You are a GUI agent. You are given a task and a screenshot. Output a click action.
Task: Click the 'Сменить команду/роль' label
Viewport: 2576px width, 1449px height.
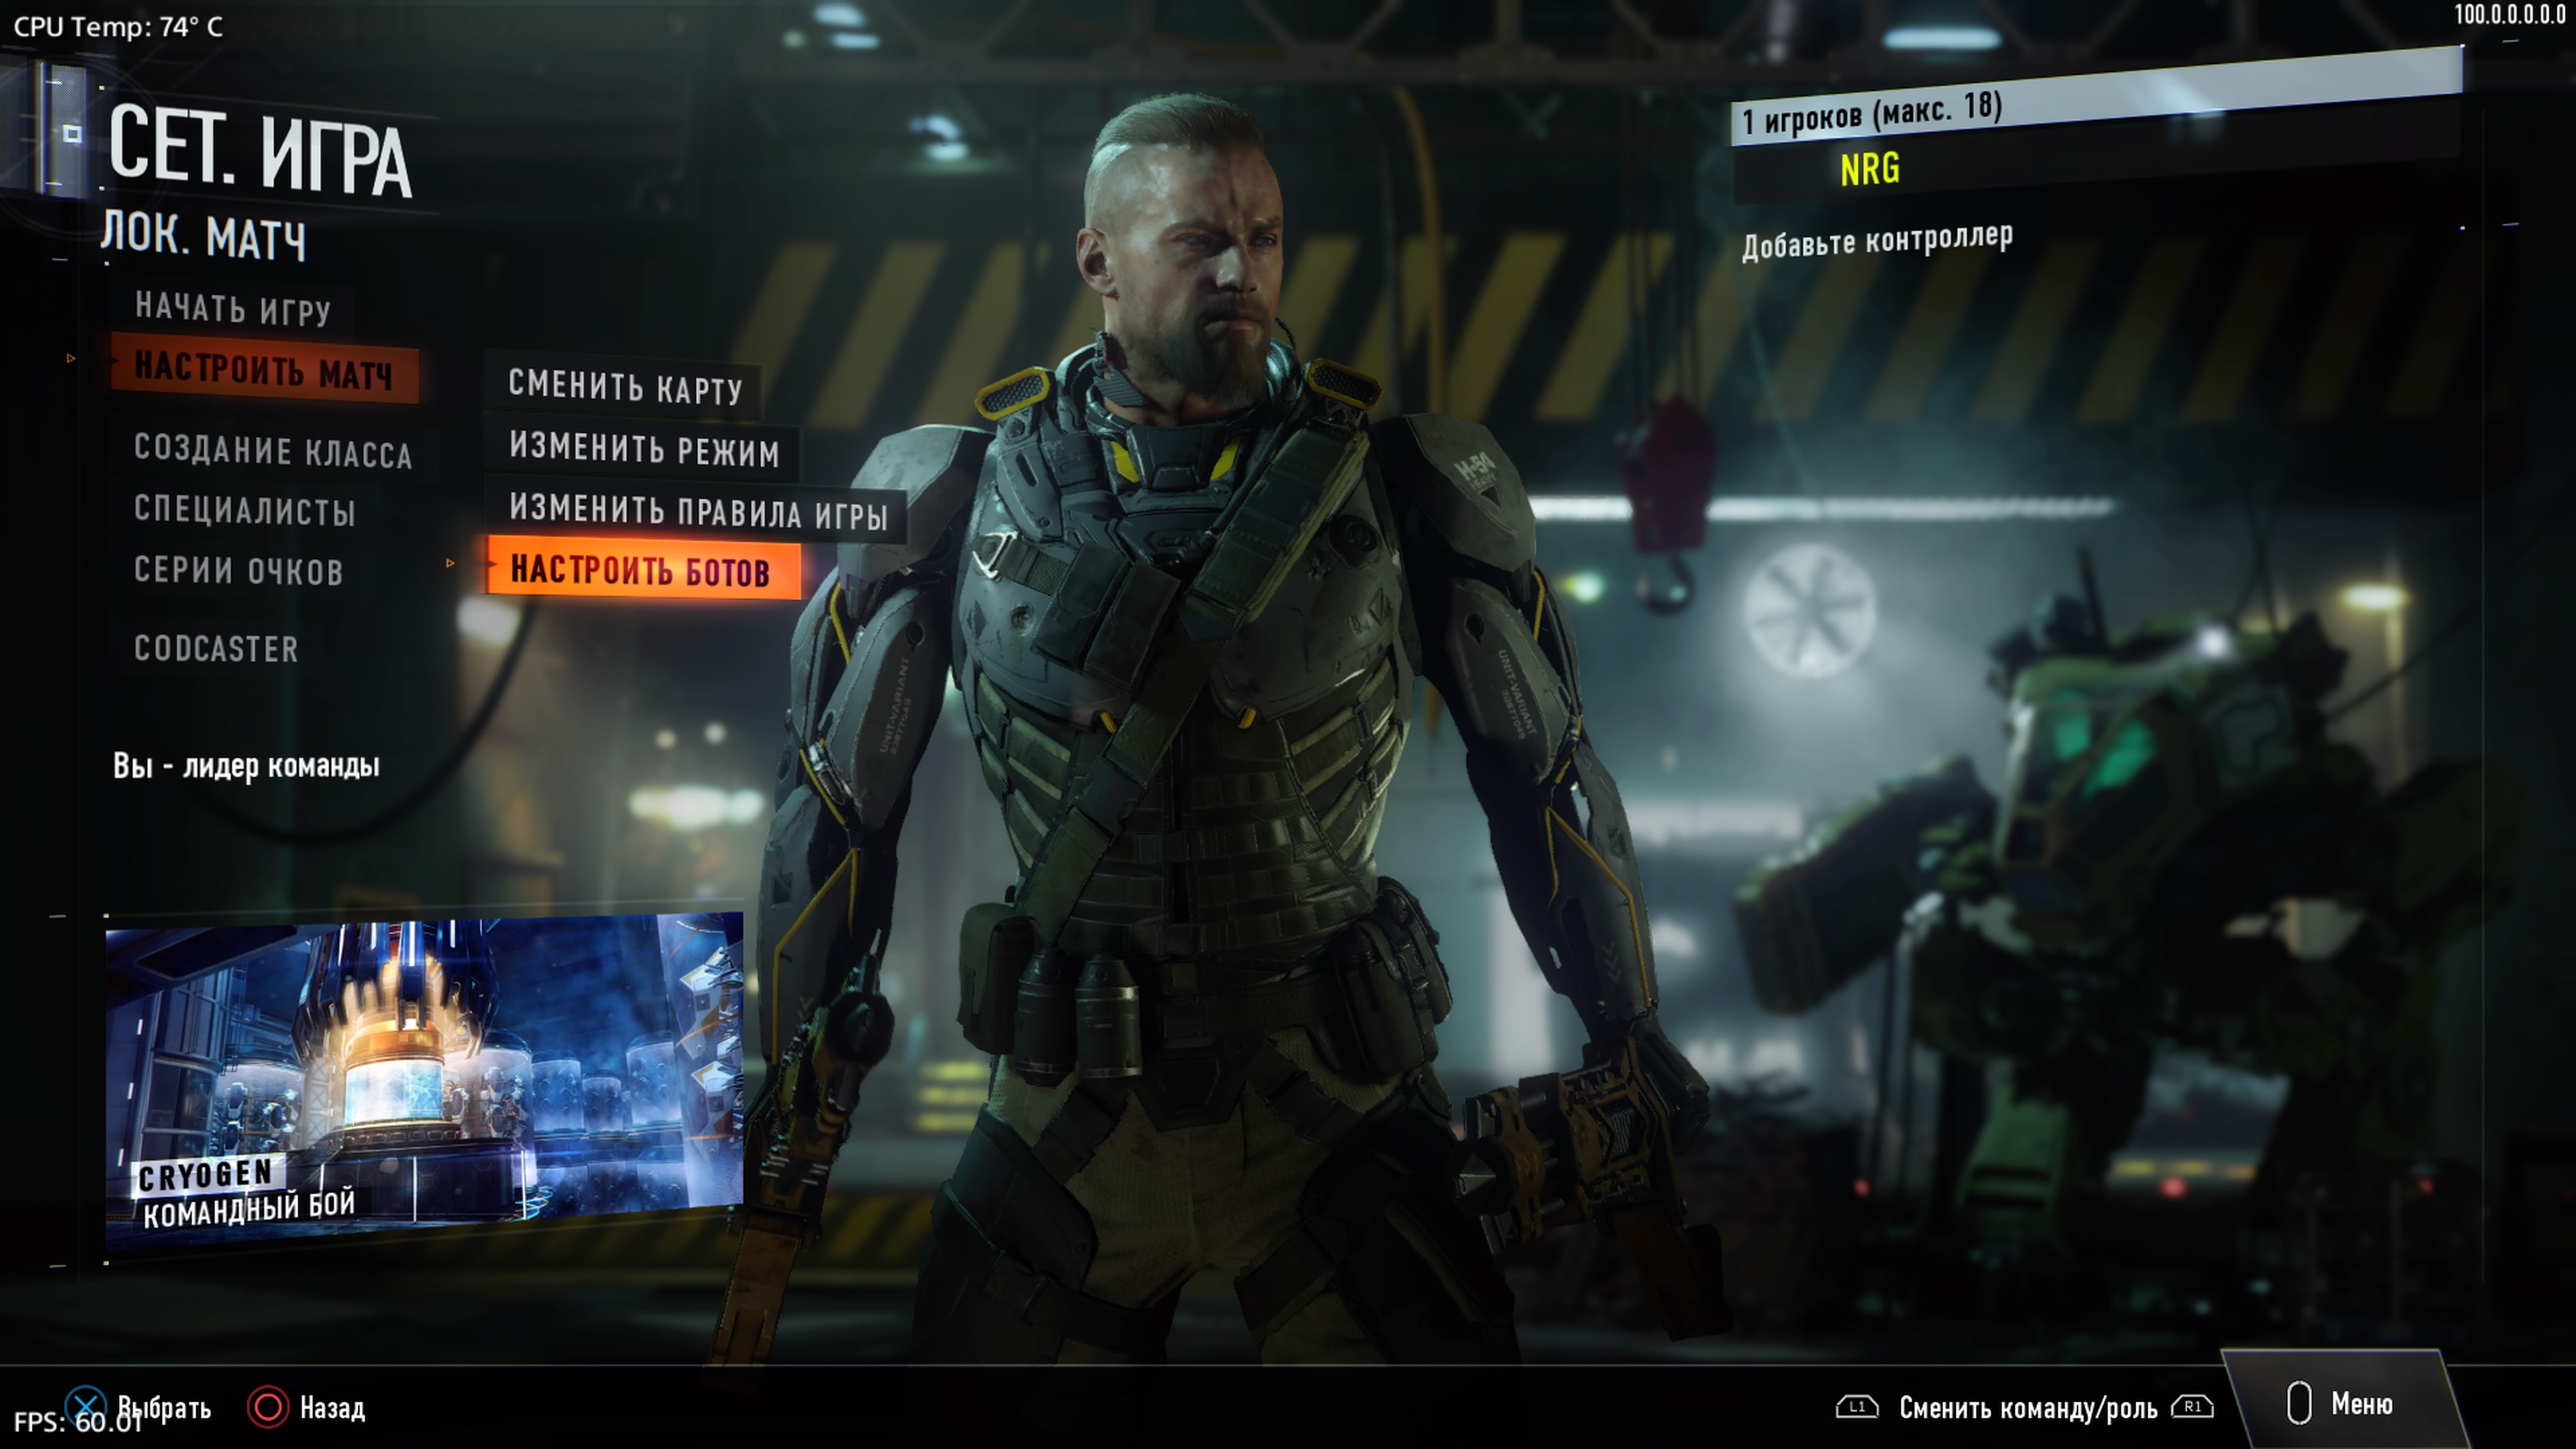click(2028, 1408)
